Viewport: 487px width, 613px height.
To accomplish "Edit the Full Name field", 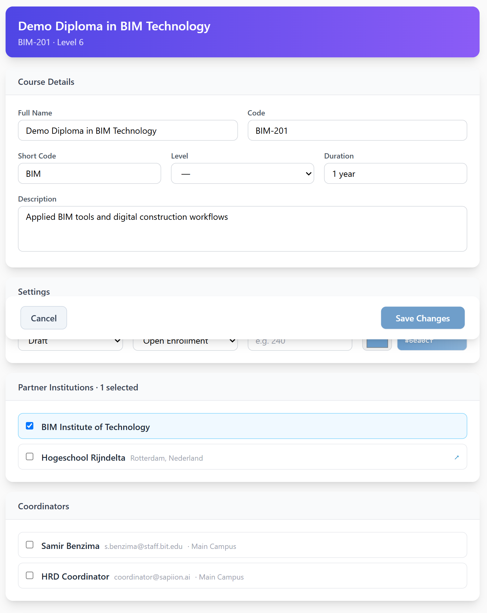I will 128,130.
